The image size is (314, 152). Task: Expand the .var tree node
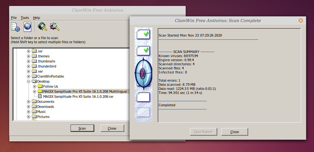tap(28, 71)
